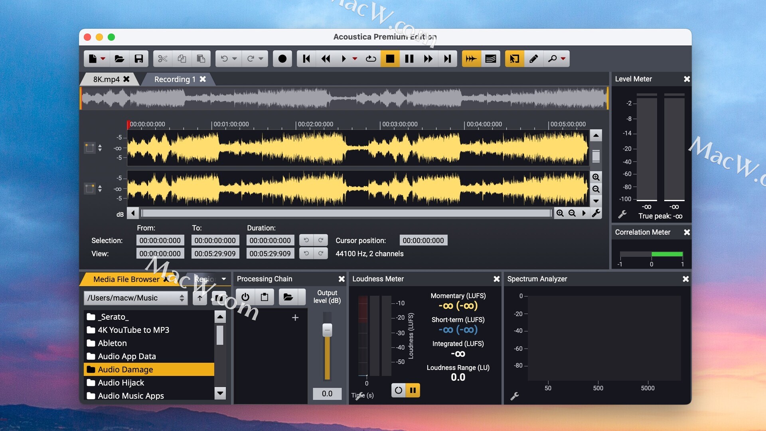Start recording with the record button
The width and height of the screenshot is (766, 431).
(x=282, y=59)
